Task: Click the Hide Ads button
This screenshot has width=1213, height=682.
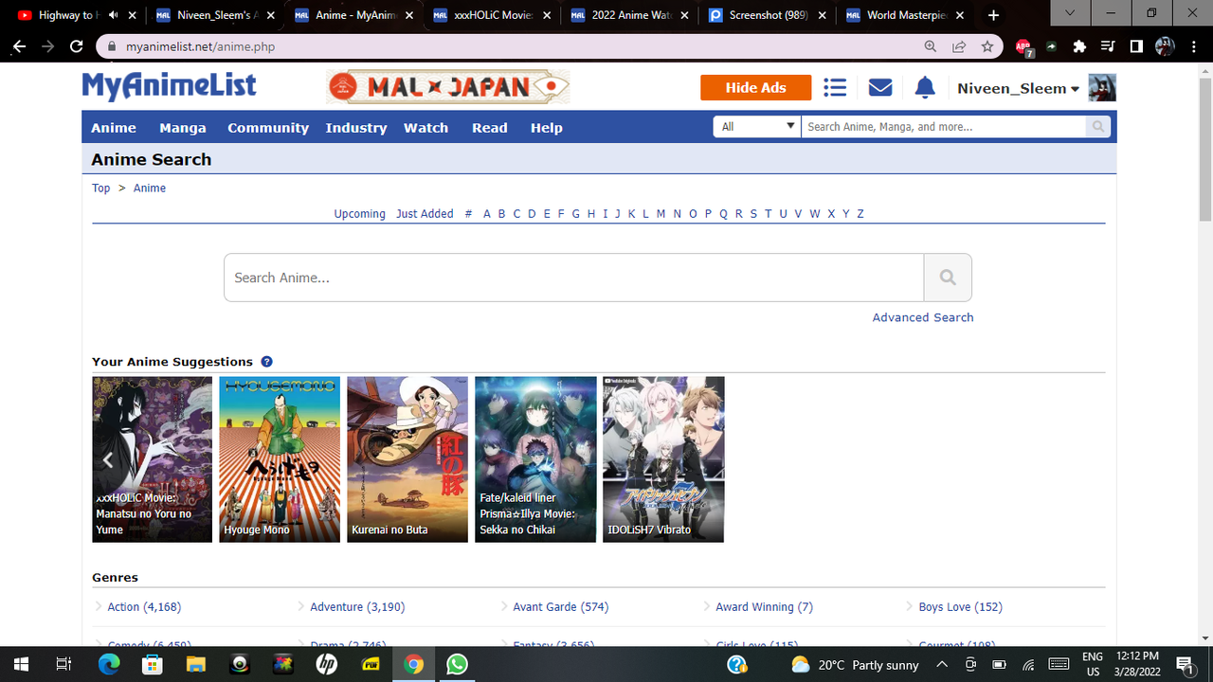Action: [755, 87]
